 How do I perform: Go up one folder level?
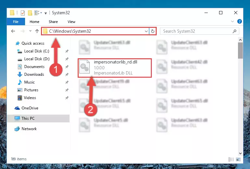pos(37,31)
